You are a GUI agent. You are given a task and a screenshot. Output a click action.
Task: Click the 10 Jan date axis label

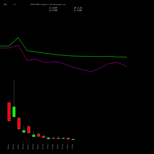pyautogui.click(x=43, y=147)
